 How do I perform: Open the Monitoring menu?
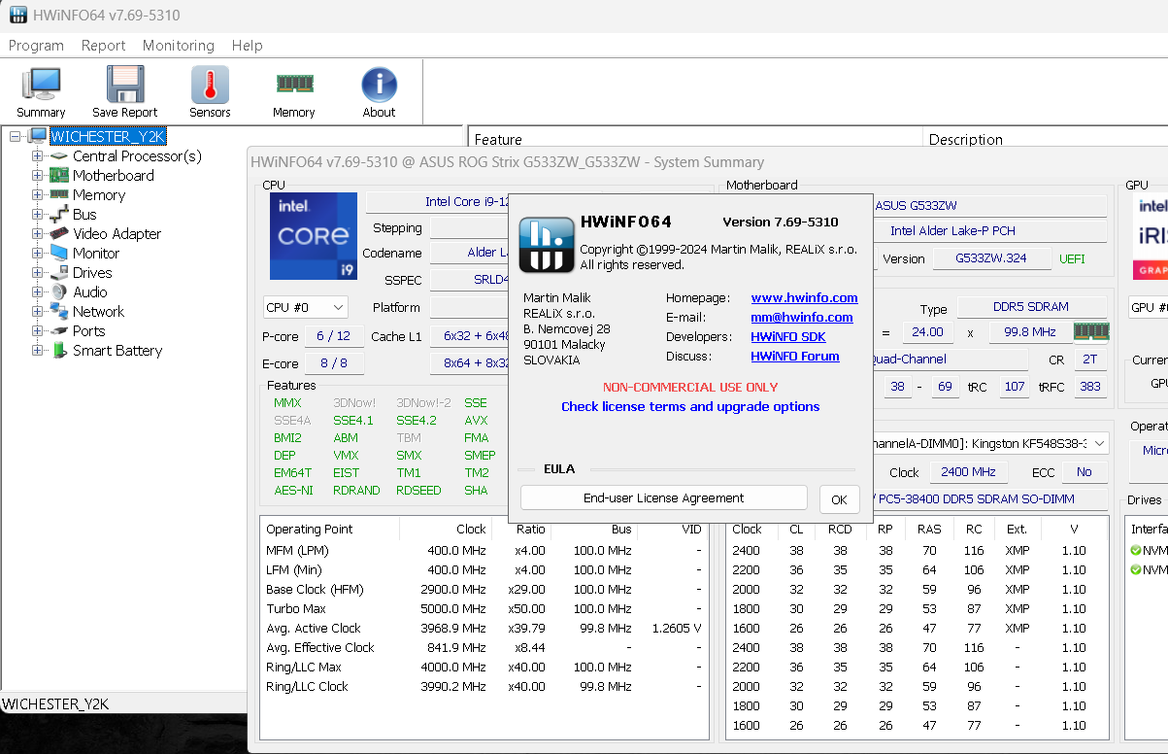179,46
